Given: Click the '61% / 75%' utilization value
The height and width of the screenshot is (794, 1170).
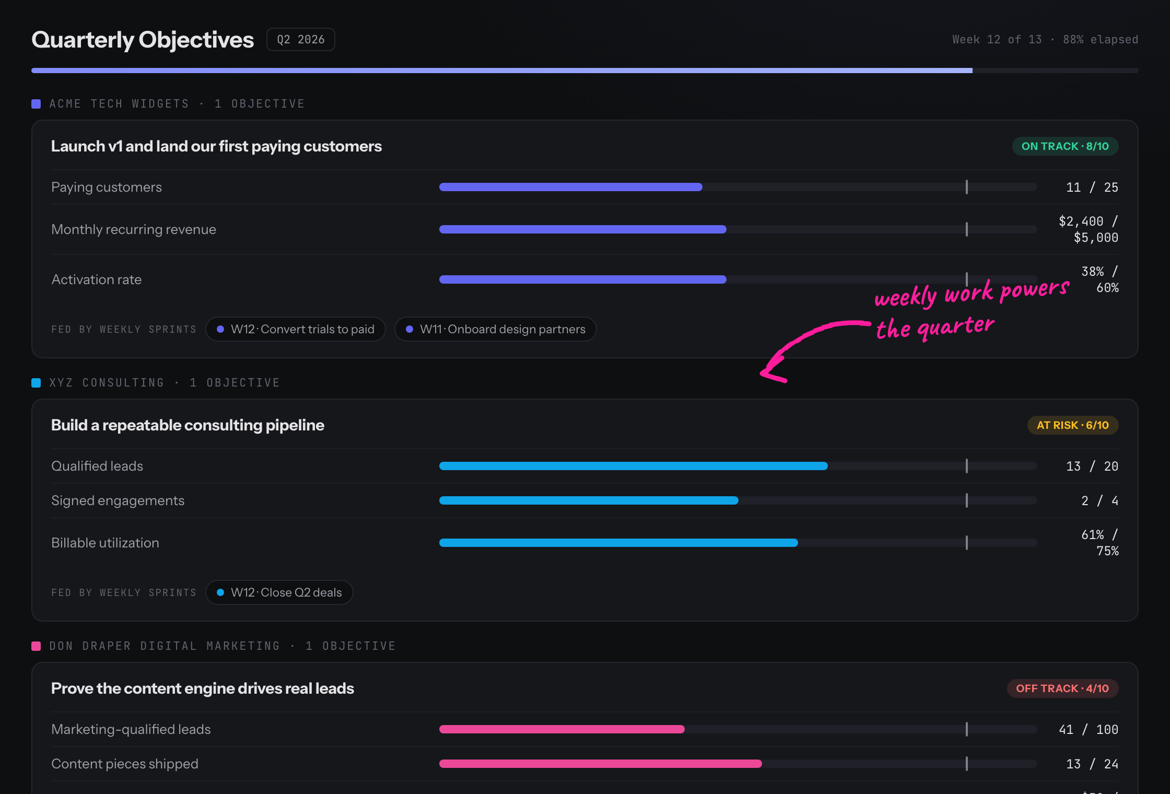Looking at the screenshot, I should 1100,543.
